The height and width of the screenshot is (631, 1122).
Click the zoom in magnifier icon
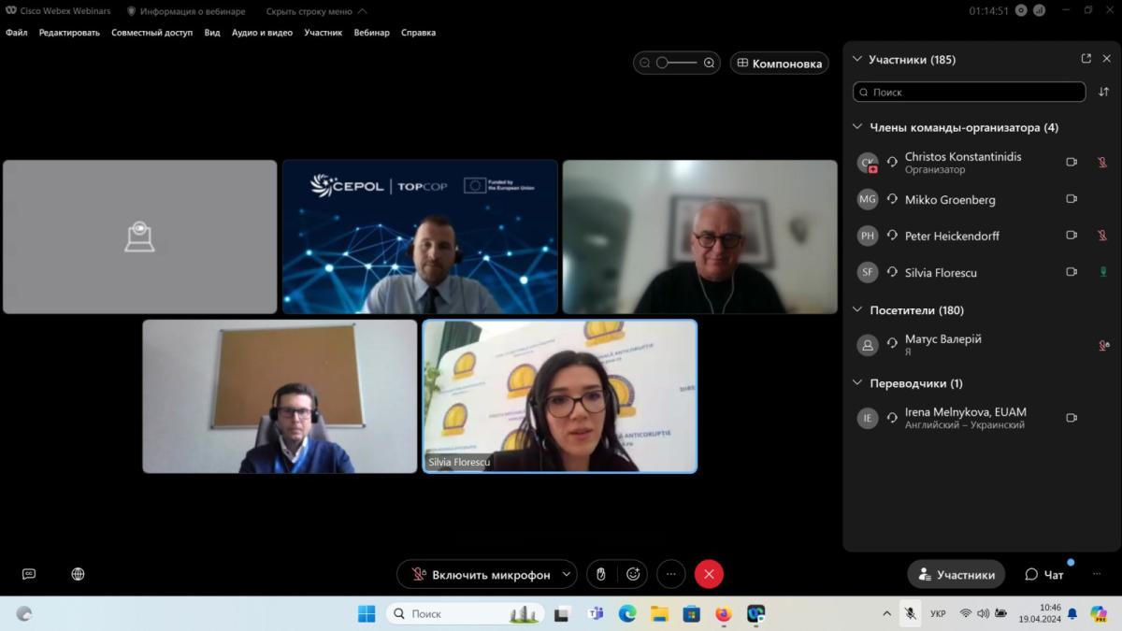tap(710, 64)
